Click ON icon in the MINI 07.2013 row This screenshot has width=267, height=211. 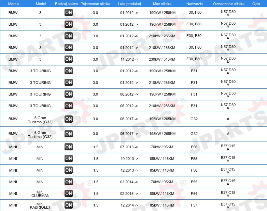[x=69, y=147]
